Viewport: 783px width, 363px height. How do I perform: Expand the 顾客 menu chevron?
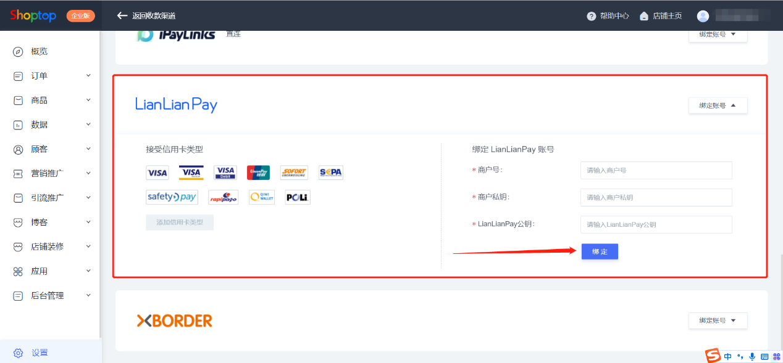[88, 149]
